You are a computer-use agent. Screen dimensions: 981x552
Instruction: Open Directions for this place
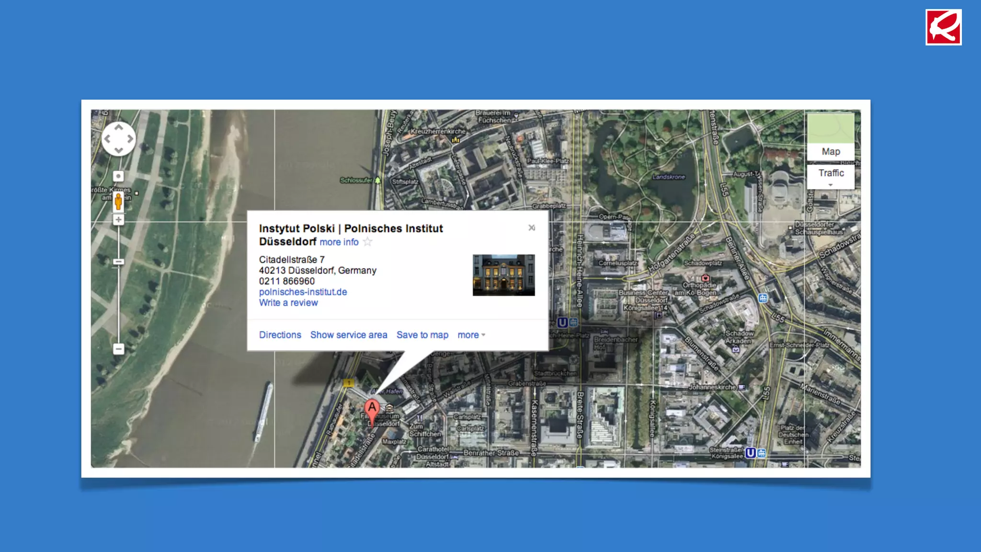click(280, 335)
